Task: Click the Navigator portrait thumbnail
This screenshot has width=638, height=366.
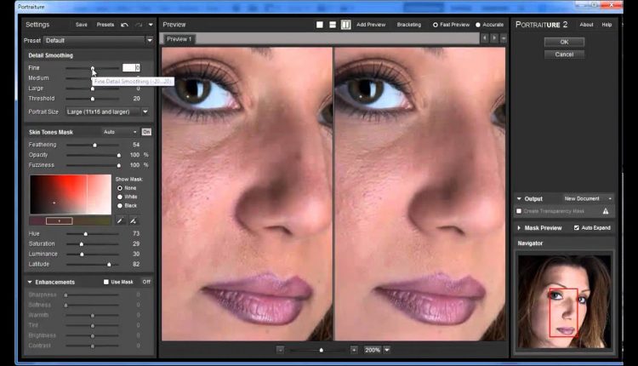Action: pos(564,300)
